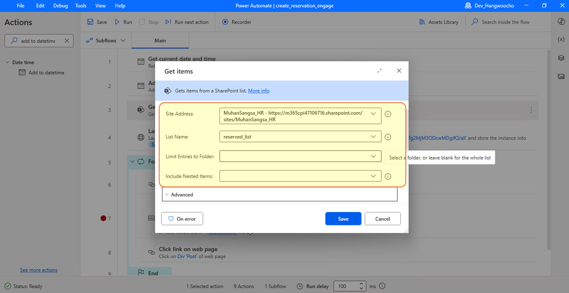
Task: Open the More info link
Action: (259, 91)
